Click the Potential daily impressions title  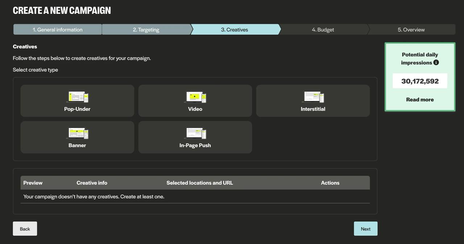click(420, 58)
